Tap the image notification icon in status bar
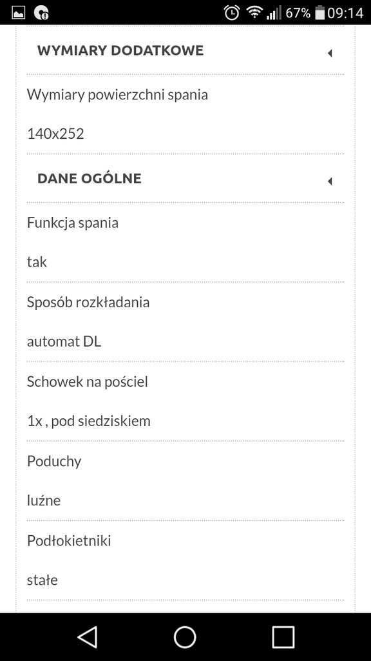 pos(18,13)
